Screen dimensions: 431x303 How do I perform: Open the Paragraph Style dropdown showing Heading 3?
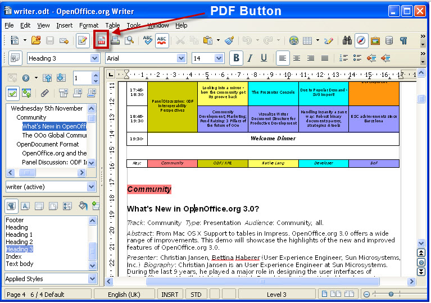click(x=94, y=58)
